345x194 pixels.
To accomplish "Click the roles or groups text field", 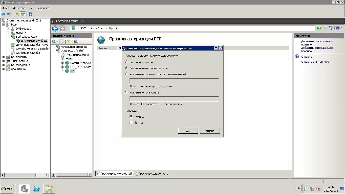I will pyautogui.click(x=174, y=81).
